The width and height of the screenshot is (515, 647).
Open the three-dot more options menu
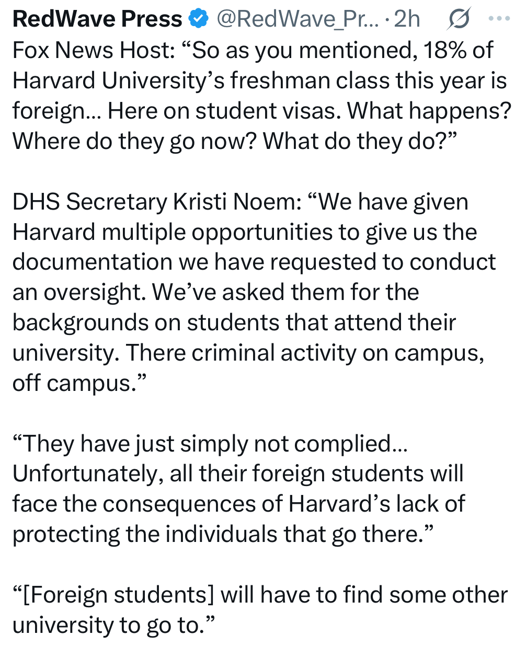499,19
